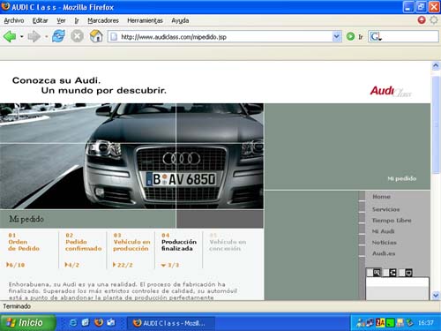
Task: Open the Home page house icon
Action: tap(96, 36)
